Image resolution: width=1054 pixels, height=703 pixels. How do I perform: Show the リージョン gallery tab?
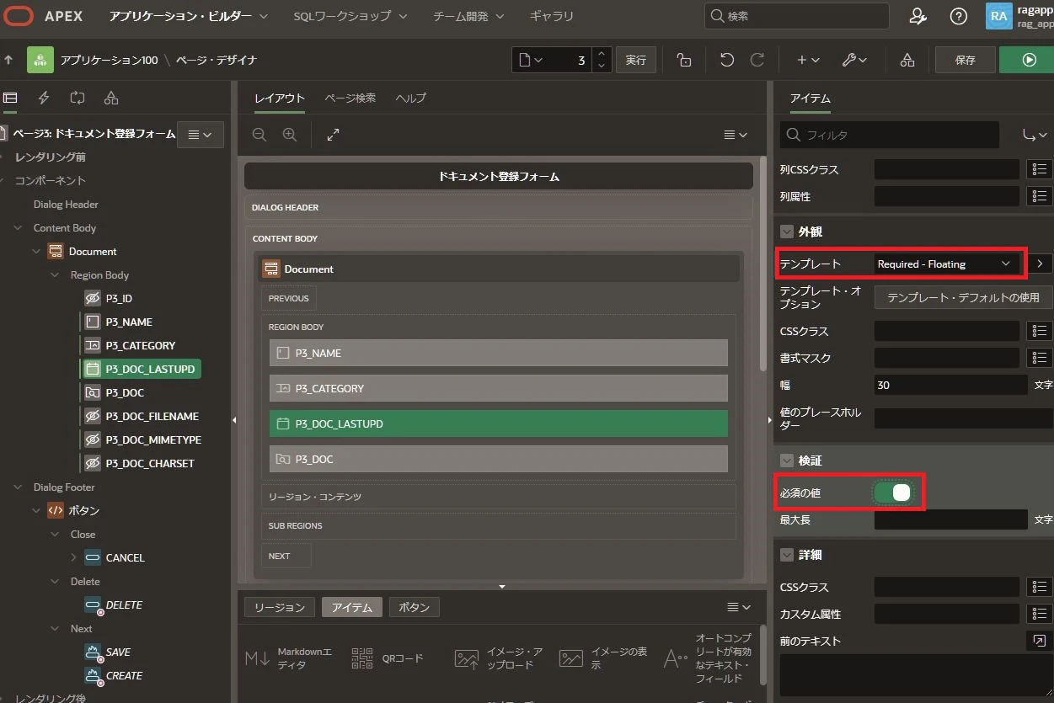coord(280,607)
